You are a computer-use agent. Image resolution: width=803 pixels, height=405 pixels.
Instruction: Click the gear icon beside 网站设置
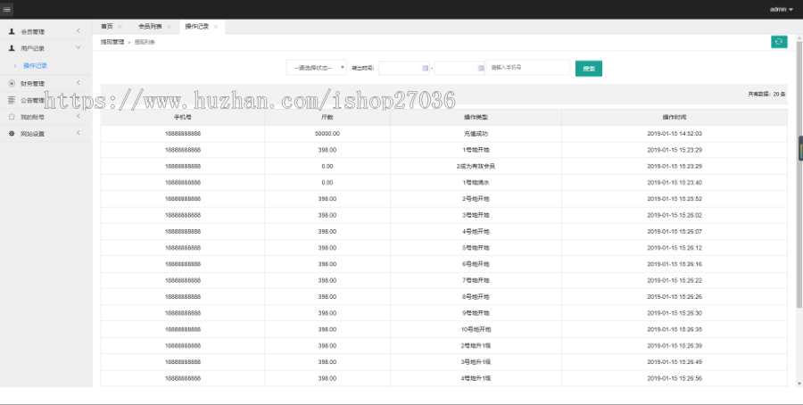coord(12,134)
